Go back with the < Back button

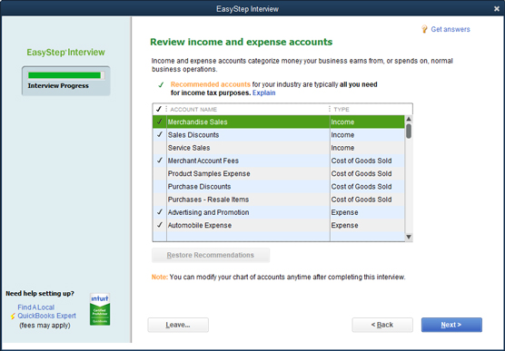tap(382, 325)
